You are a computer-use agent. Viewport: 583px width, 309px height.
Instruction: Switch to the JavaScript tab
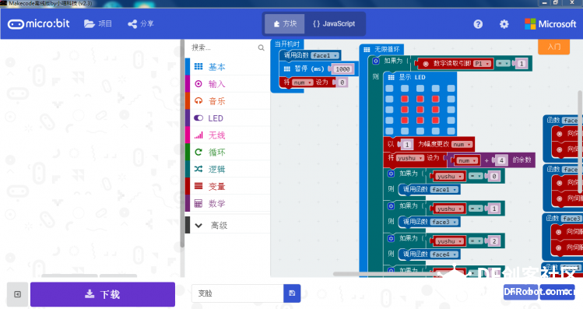click(334, 24)
